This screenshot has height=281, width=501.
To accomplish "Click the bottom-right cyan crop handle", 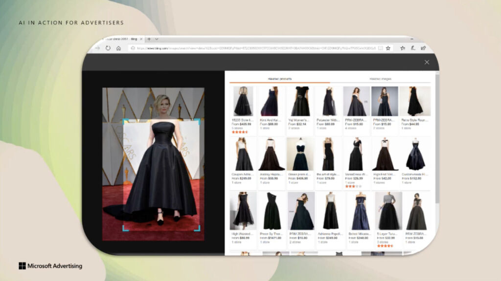I will pyautogui.click(x=198, y=228).
